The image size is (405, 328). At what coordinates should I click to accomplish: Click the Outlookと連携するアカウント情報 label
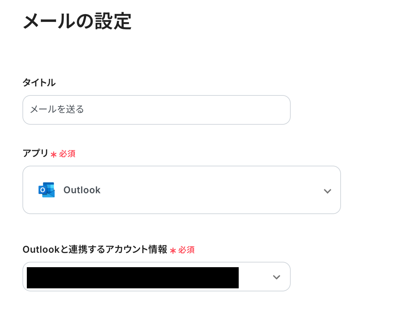click(95, 249)
